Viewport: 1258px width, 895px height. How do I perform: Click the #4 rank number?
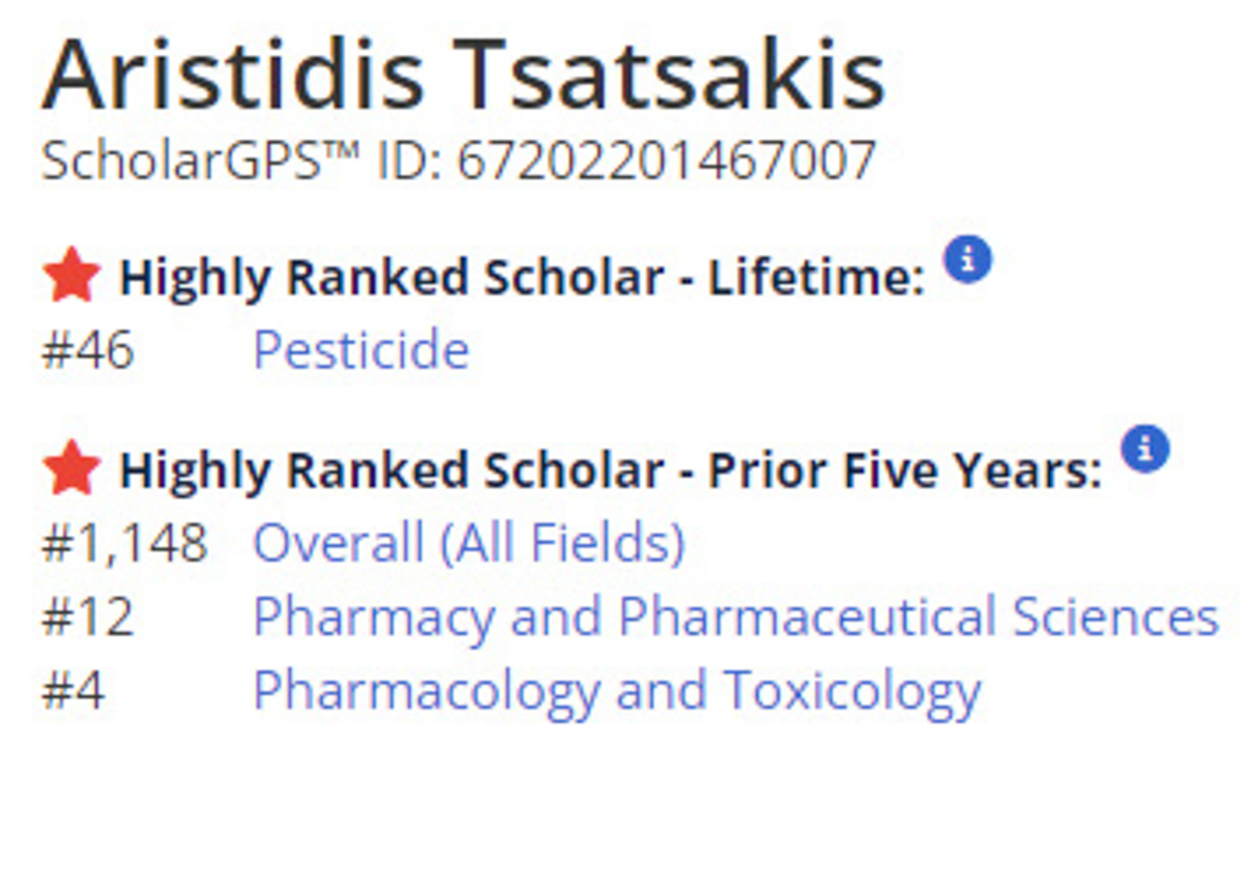point(73,691)
